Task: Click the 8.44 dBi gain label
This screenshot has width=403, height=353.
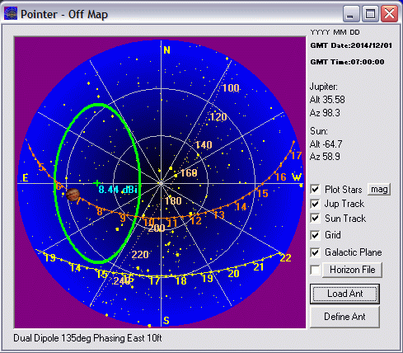Action: [x=118, y=190]
